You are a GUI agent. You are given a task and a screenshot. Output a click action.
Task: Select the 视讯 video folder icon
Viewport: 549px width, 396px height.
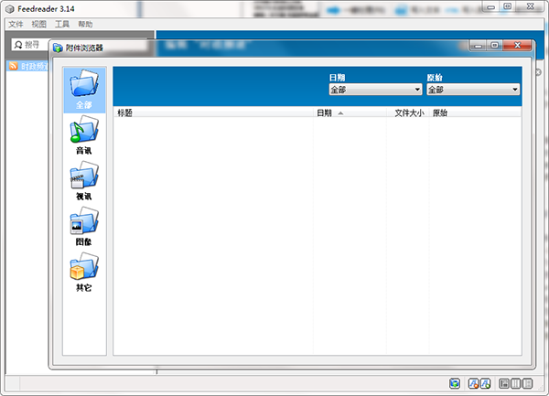tap(84, 180)
